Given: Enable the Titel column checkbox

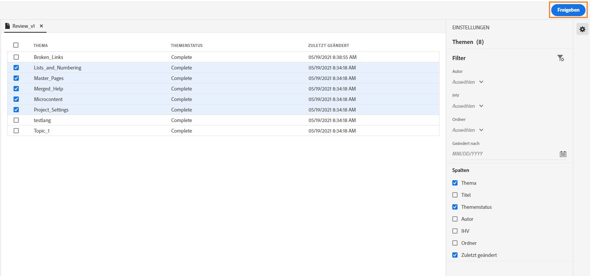Looking at the screenshot, I should pyautogui.click(x=455, y=195).
